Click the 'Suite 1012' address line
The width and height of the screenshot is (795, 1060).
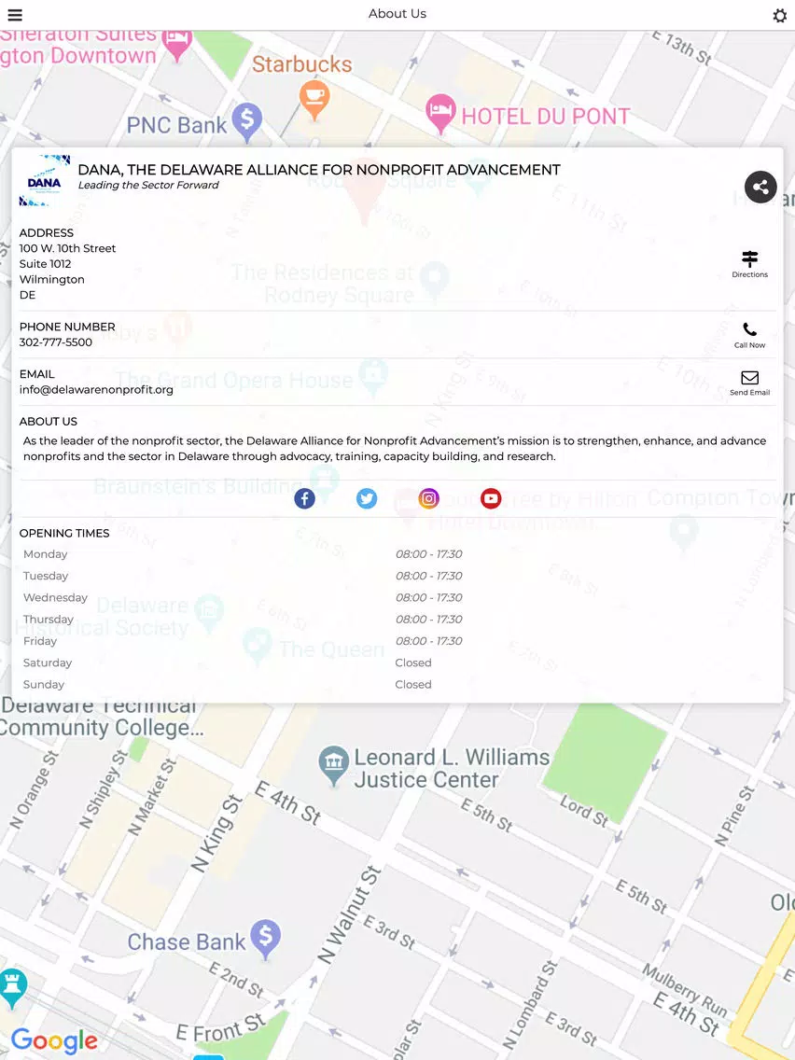(46, 264)
